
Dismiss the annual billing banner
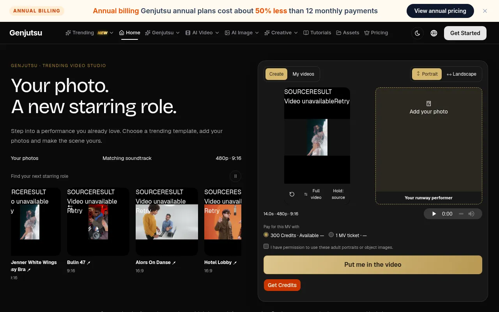[x=485, y=11]
